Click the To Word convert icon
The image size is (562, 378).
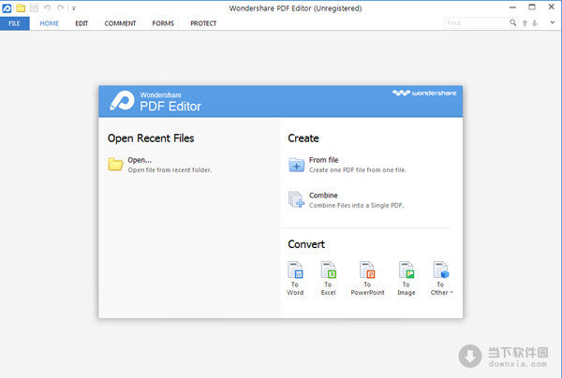[295, 269]
